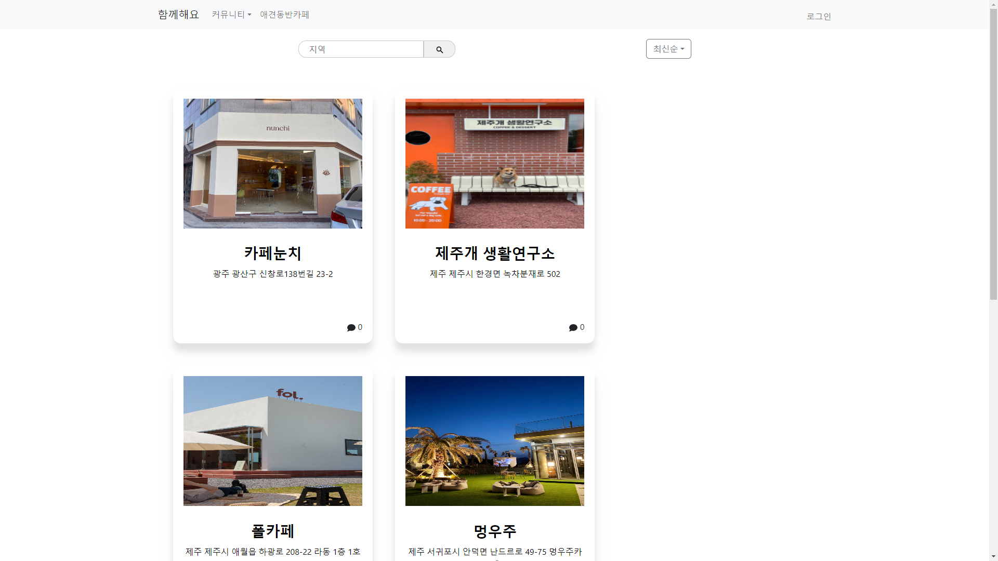Screen dimensions: 998x561
Task: Click comment bubble icon on 카페눈치 card
Action: (351, 328)
